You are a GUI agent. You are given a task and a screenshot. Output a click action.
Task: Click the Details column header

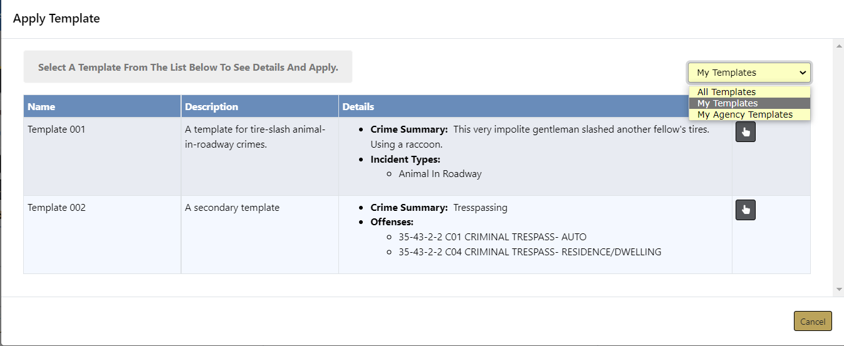click(x=358, y=106)
